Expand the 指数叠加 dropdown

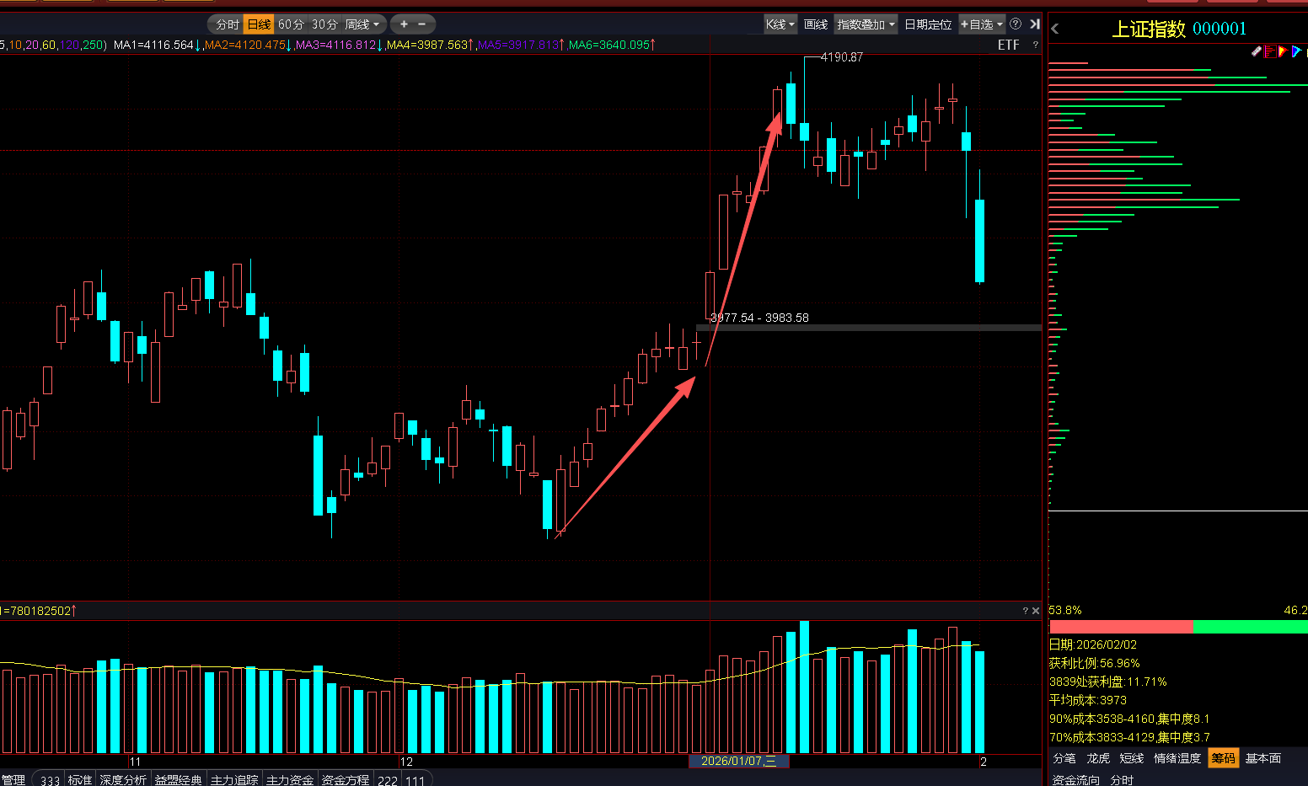pos(866,24)
